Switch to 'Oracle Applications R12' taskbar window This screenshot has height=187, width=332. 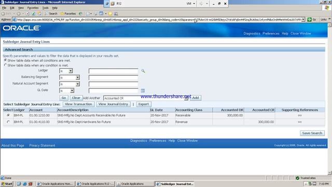(95, 184)
